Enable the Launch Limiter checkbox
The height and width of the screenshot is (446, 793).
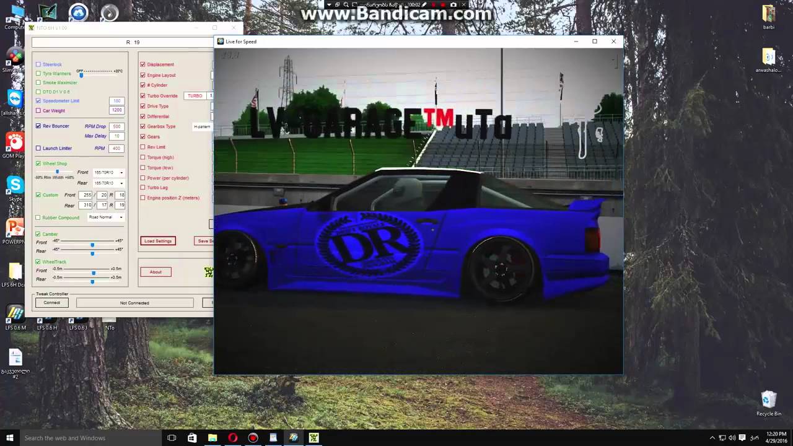pyautogui.click(x=38, y=148)
